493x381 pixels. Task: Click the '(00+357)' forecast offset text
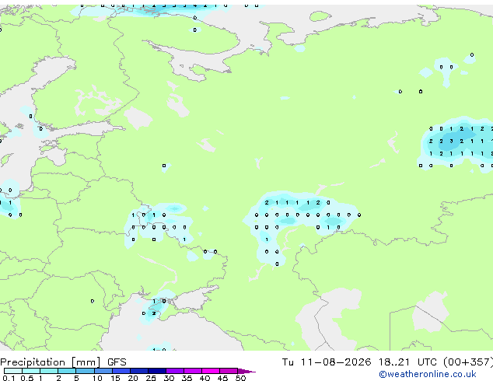point(468,362)
